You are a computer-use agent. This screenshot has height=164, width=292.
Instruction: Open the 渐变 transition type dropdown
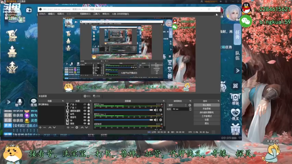177,105
